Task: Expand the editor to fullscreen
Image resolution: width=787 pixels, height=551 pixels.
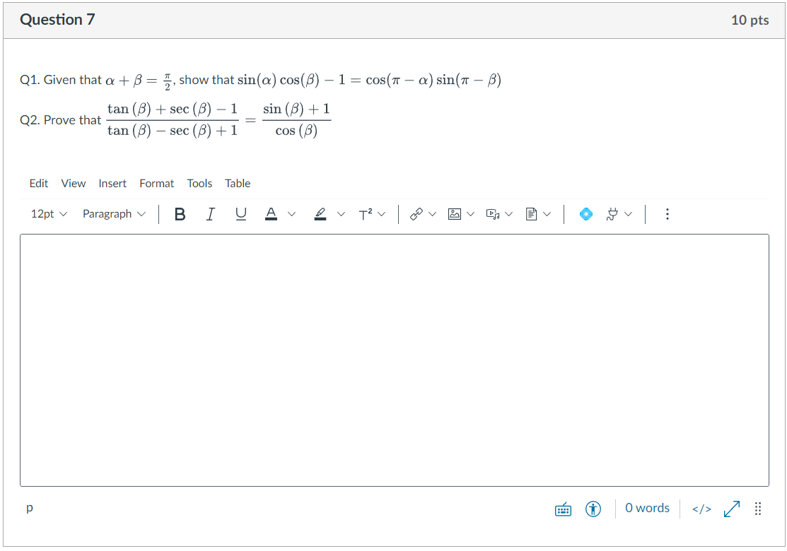Action: [732, 509]
